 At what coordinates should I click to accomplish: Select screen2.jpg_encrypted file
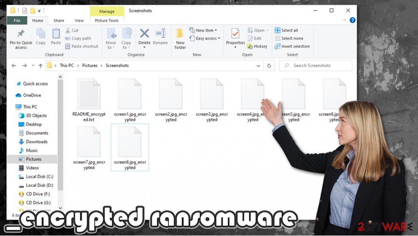point(171,100)
